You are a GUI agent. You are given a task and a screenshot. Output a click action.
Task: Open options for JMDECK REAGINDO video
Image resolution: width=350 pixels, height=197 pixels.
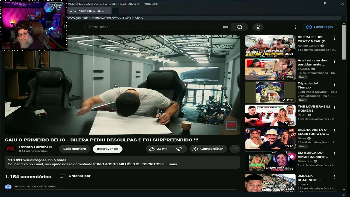coord(334,177)
